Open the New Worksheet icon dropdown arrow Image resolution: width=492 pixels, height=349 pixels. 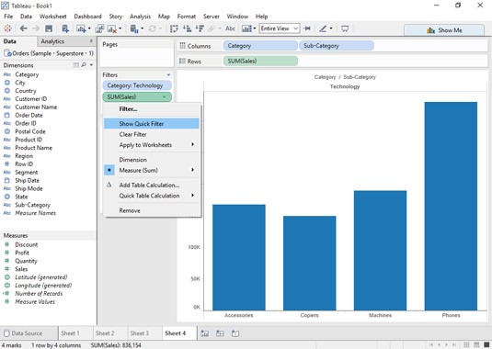89,28
